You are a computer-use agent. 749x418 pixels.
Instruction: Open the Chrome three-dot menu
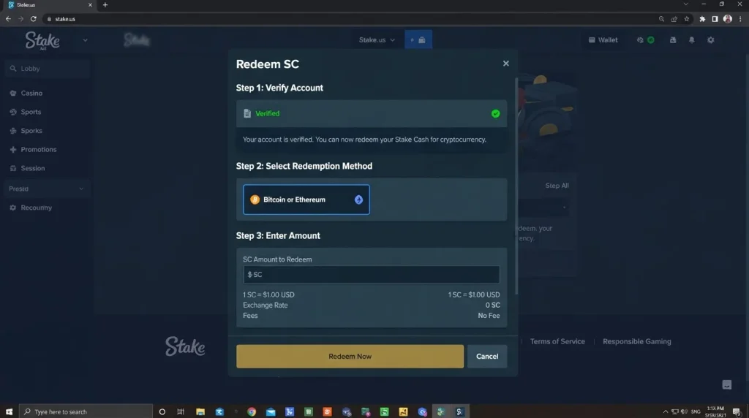click(740, 19)
